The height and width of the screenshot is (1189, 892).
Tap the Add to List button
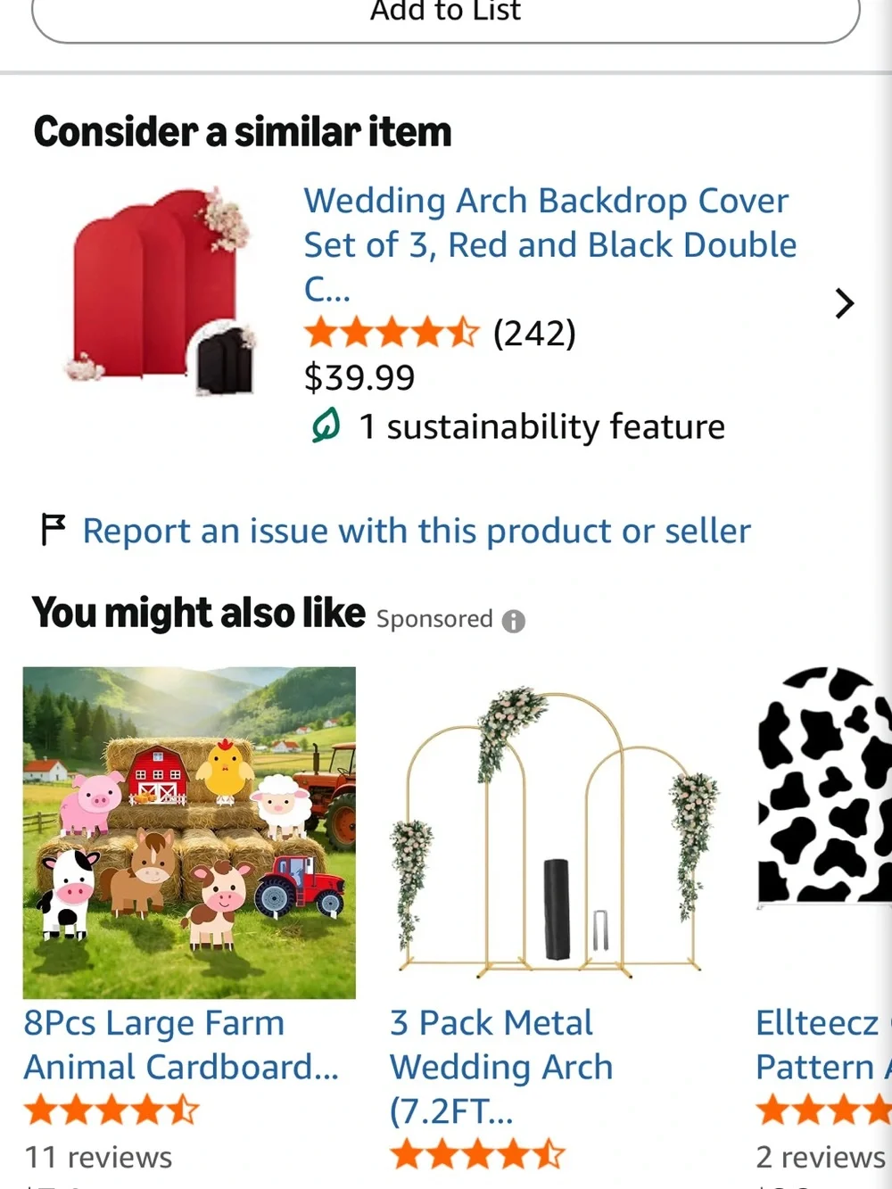click(446, 18)
